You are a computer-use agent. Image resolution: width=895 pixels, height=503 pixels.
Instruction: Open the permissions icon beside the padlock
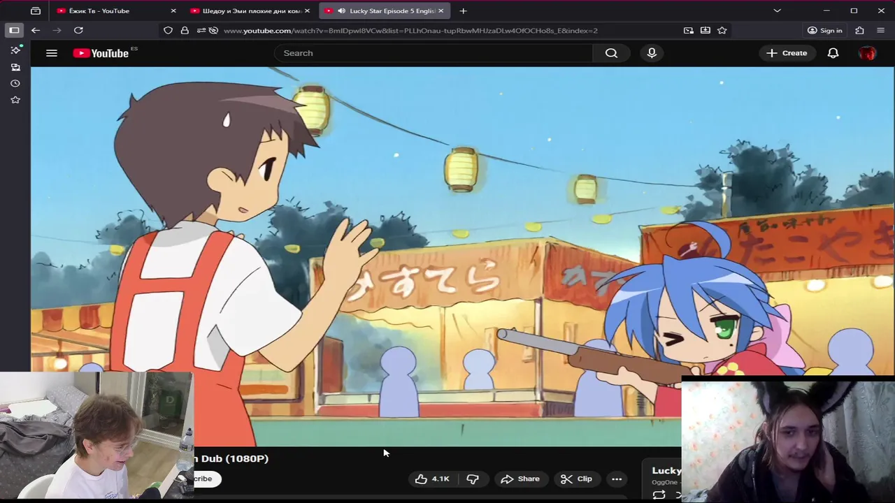tap(201, 30)
